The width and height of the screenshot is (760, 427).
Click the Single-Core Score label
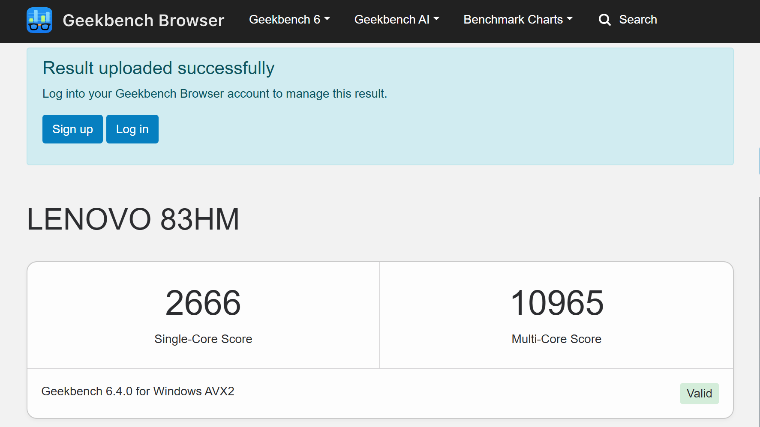pyautogui.click(x=203, y=339)
